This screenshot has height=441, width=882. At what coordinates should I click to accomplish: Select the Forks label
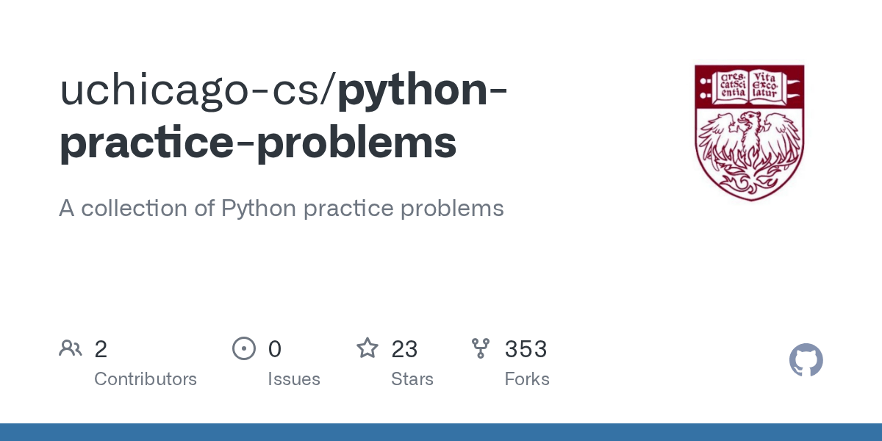tap(527, 379)
